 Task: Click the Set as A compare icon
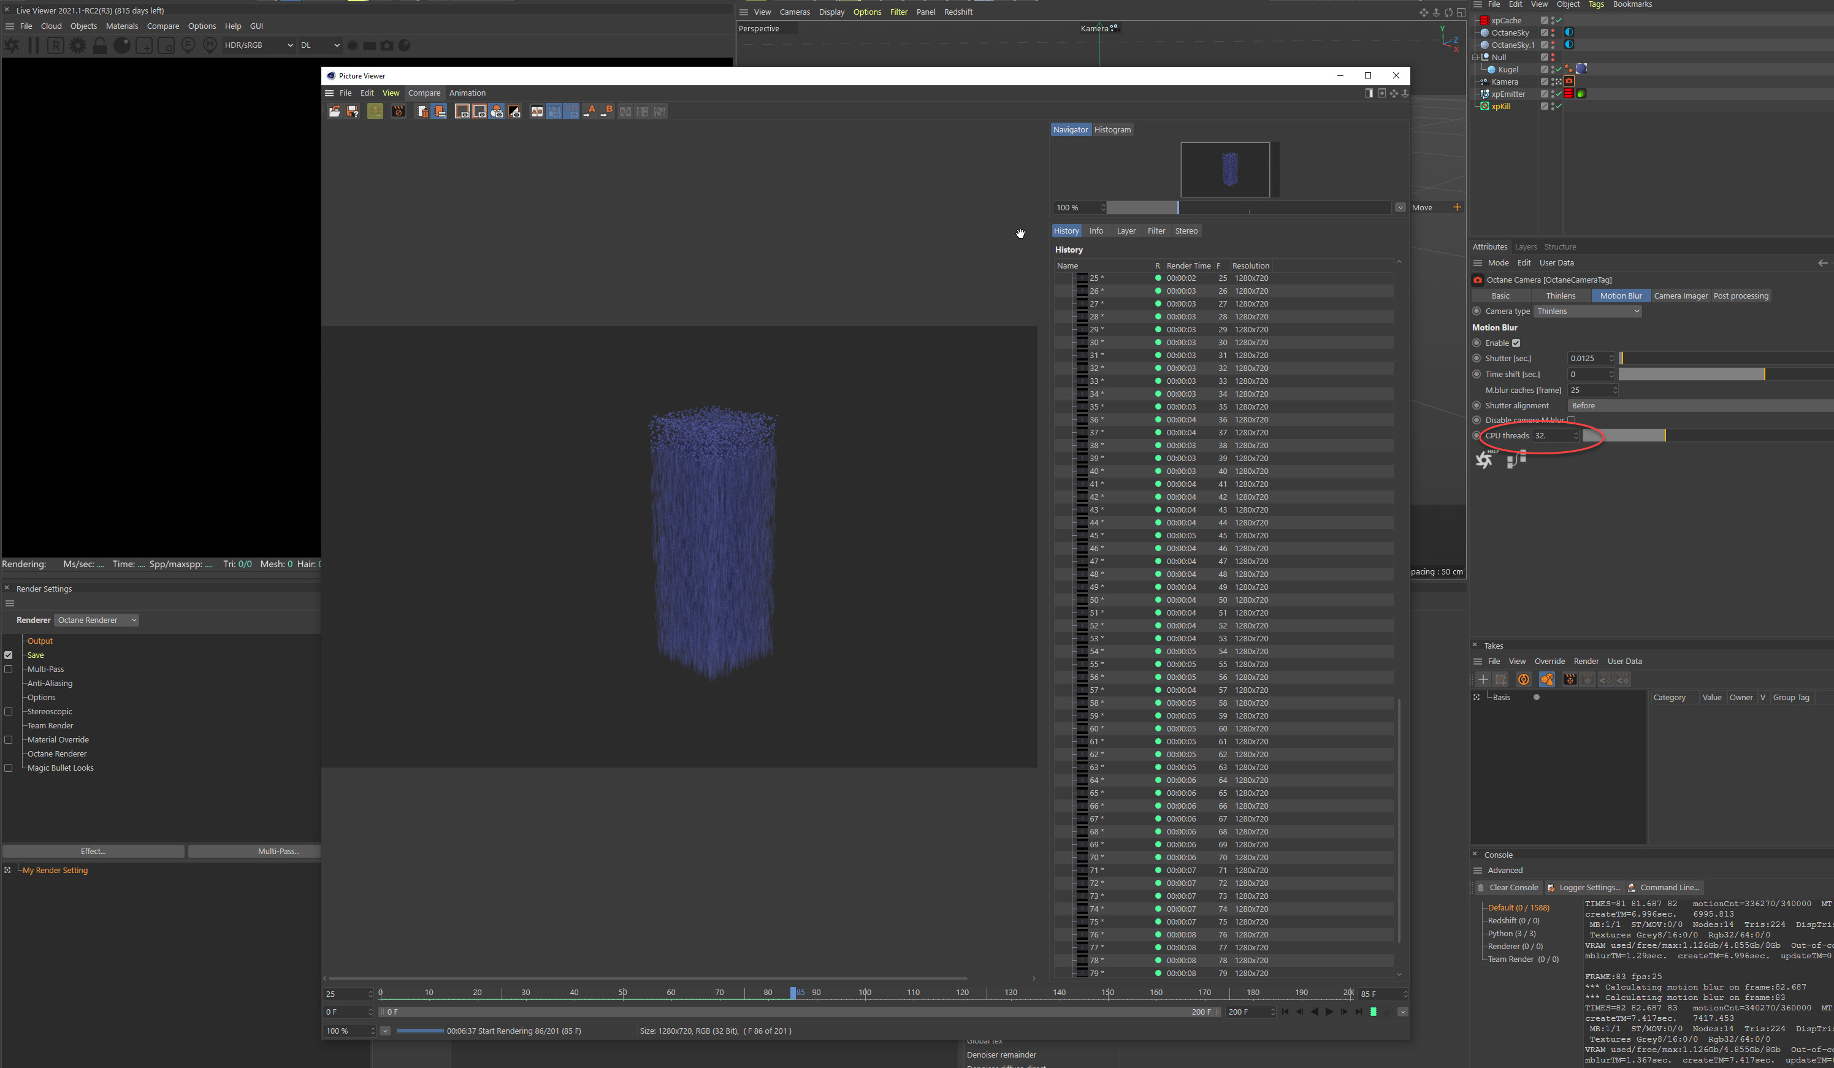tap(590, 112)
